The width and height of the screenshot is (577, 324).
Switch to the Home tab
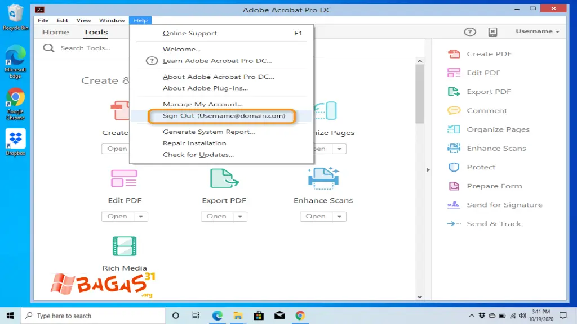tap(56, 32)
